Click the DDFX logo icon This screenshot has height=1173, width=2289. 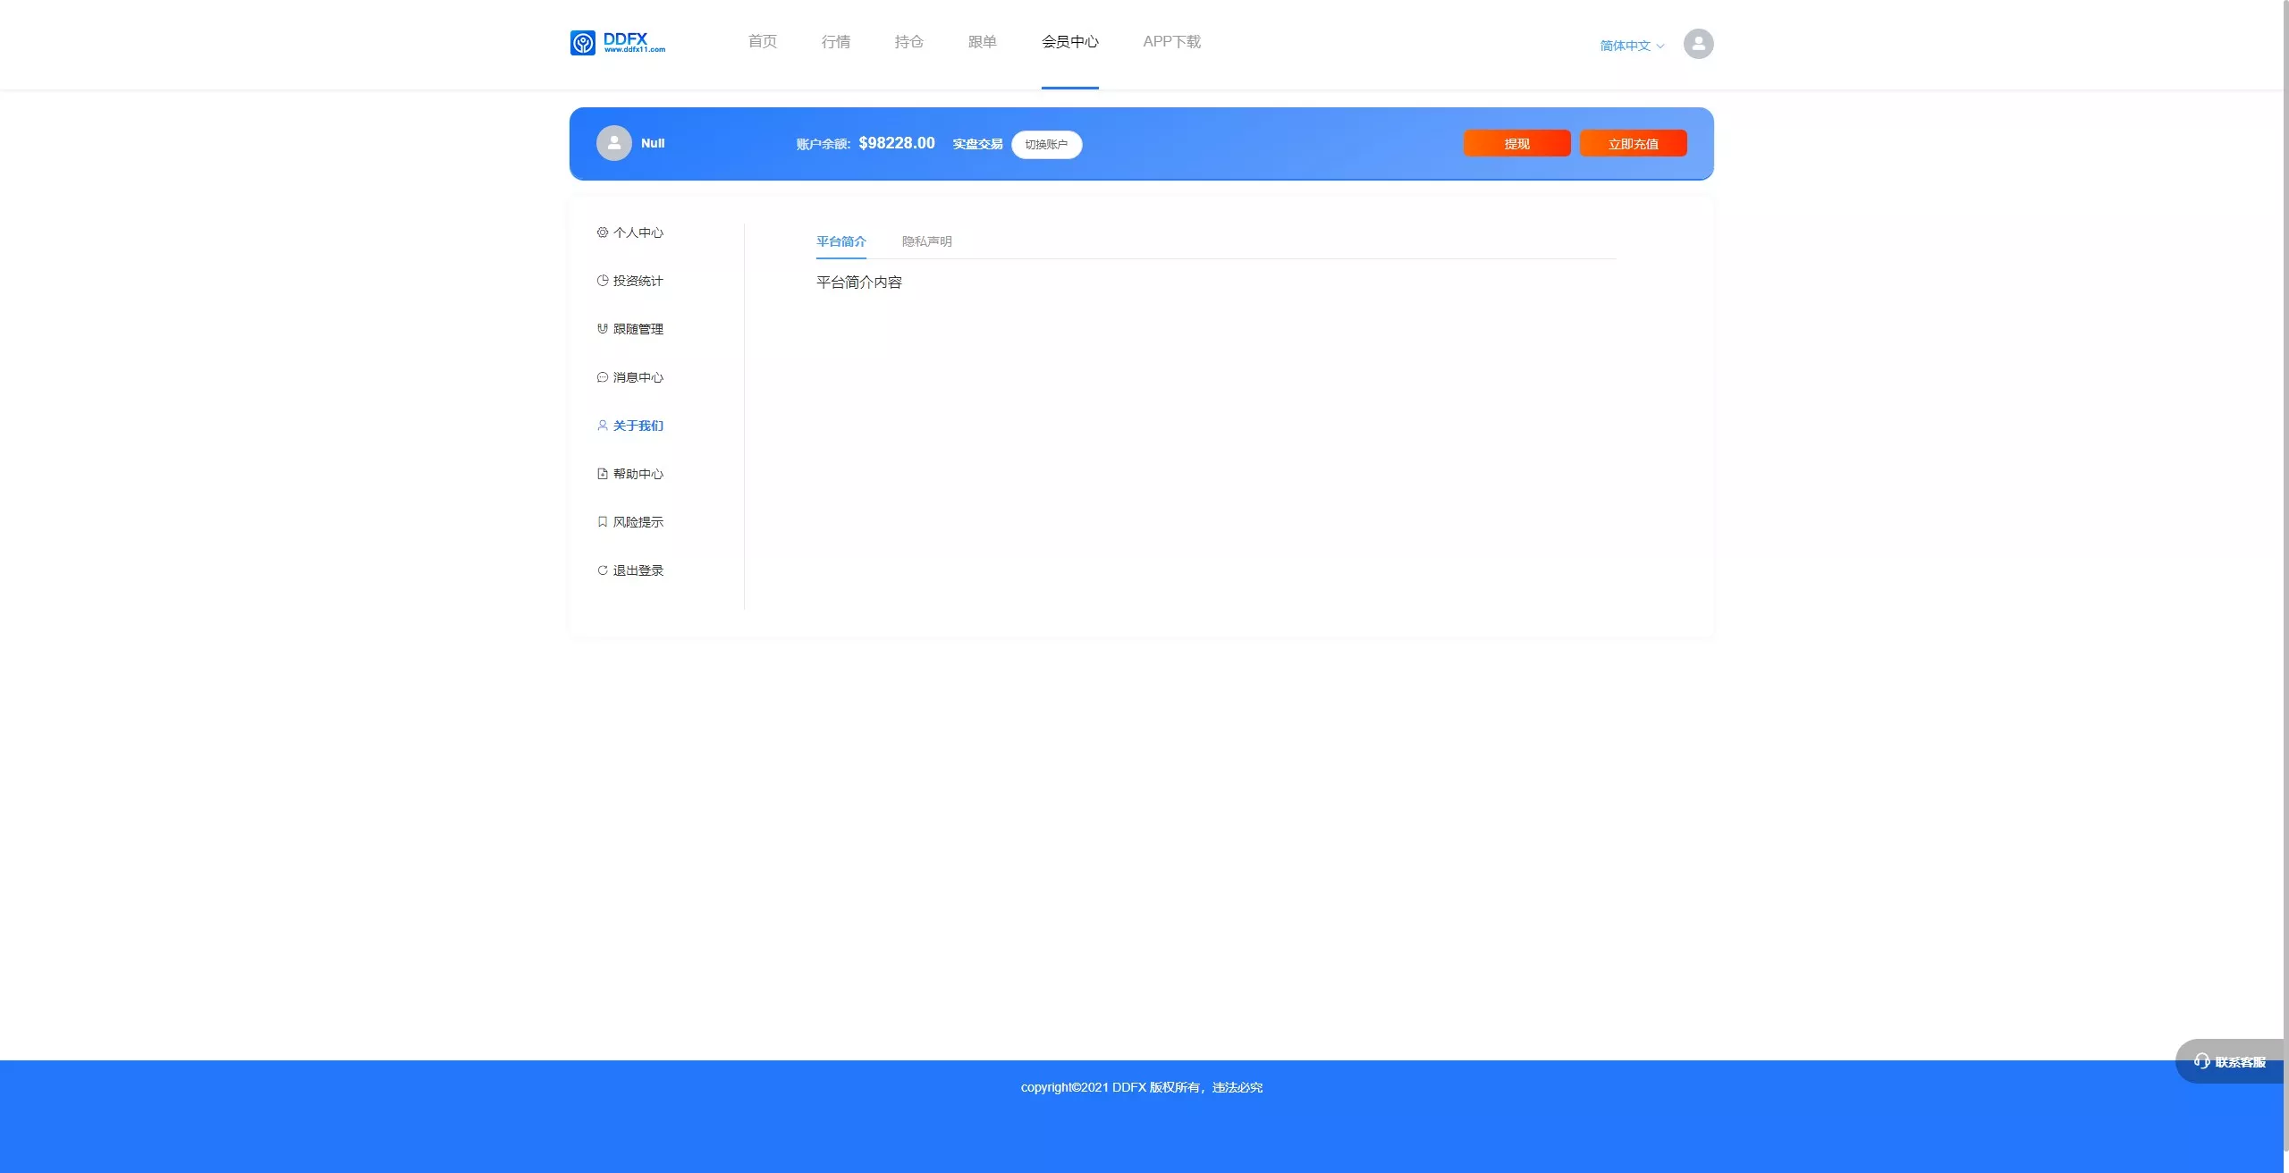point(583,43)
